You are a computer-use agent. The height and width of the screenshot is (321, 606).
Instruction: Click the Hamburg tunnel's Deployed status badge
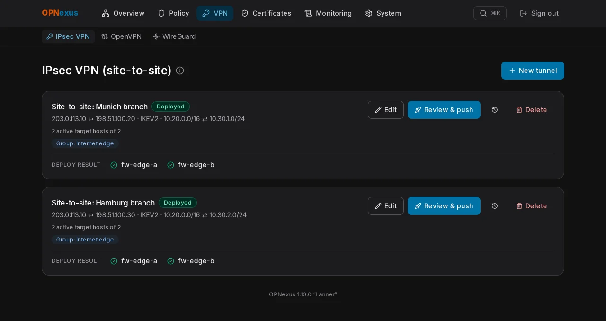(x=178, y=203)
